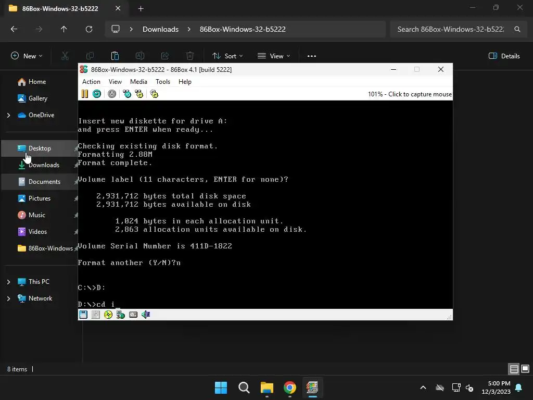Open taskbar Search
This screenshot has width=533, height=400.
[x=244, y=387]
